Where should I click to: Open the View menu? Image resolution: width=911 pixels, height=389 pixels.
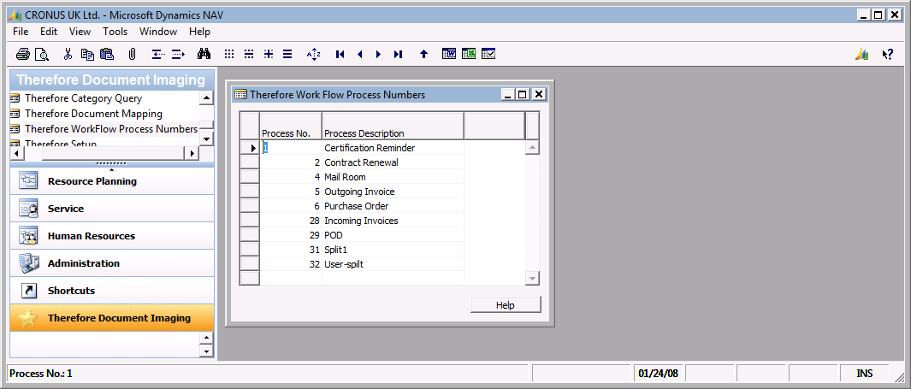pyautogui.click(x=80, y=32)
